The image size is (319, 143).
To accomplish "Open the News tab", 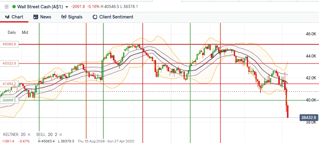I will point(42,17).
